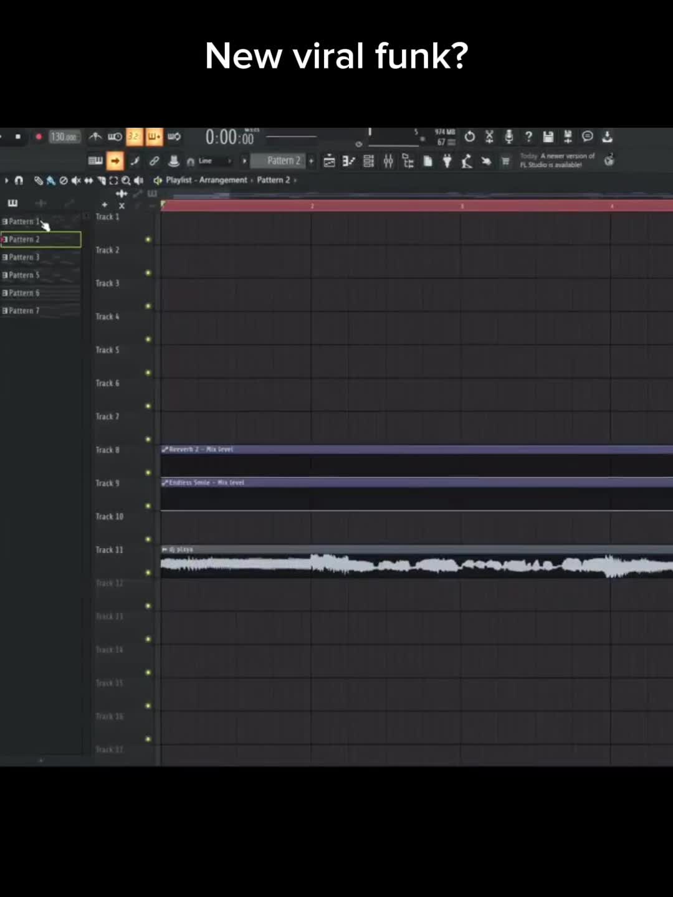Select Pattern 3 in the picker
The height and width of the screenshot is (897, 673).
point(41,257)
